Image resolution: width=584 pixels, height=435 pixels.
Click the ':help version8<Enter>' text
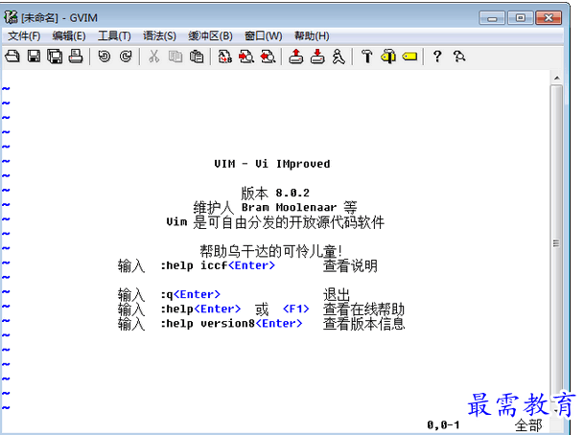[x=231, y=324]
